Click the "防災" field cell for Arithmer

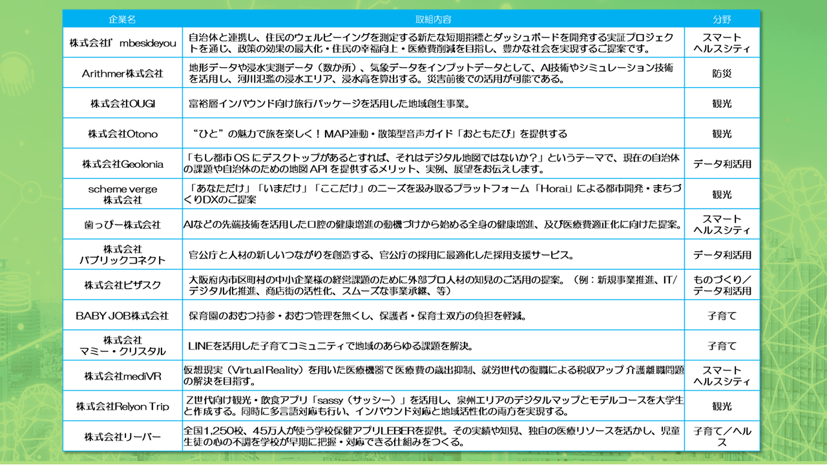pyautogui.click(x=722, y=74)
